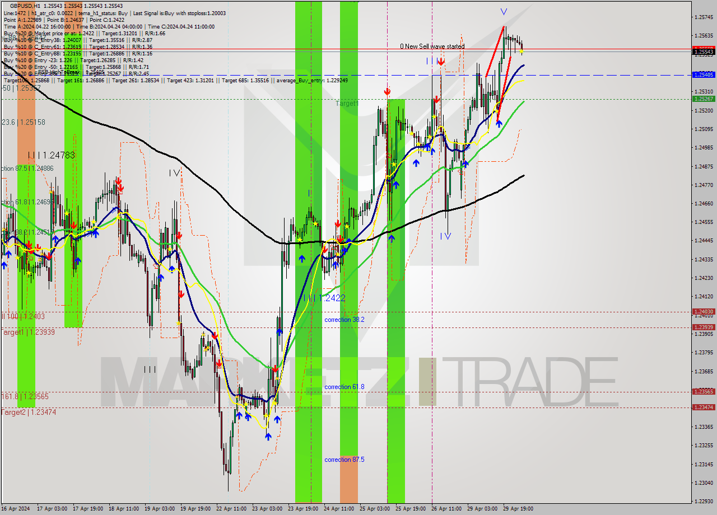
Task: Click the 1.22930 price axis value
Action: [x=704, y=501]
